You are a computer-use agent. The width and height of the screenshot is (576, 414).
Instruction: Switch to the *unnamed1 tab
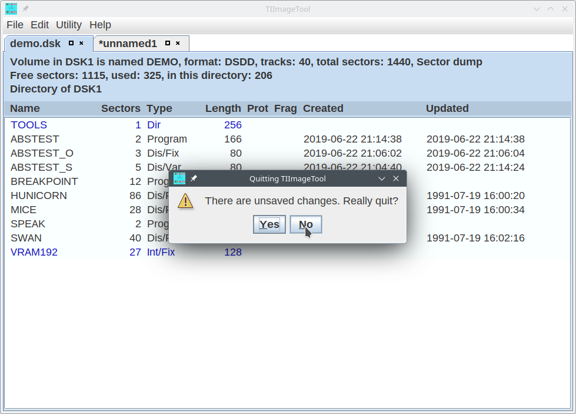pyautogui.click(x=128, y=44)
